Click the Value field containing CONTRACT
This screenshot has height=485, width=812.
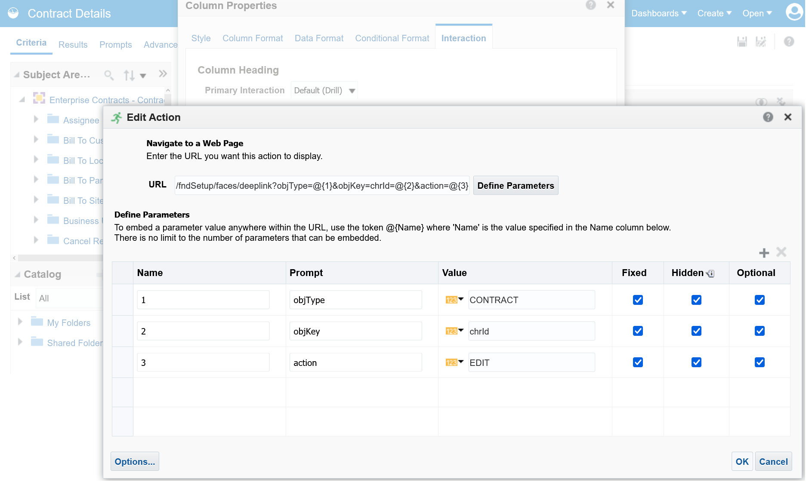click(x=532, y=300)
